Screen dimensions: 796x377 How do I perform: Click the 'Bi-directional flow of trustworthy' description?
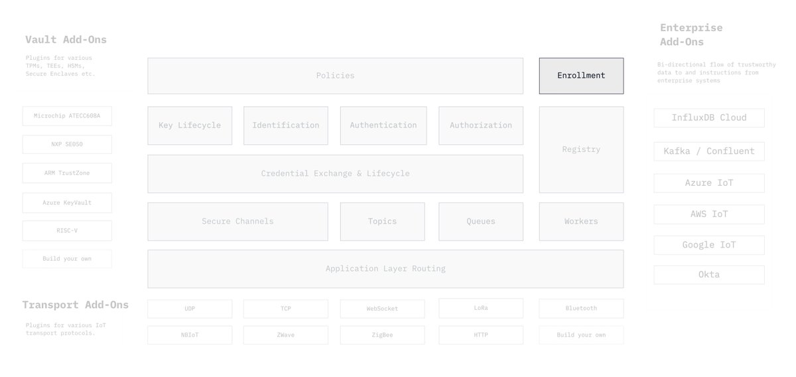coord(716,72)
